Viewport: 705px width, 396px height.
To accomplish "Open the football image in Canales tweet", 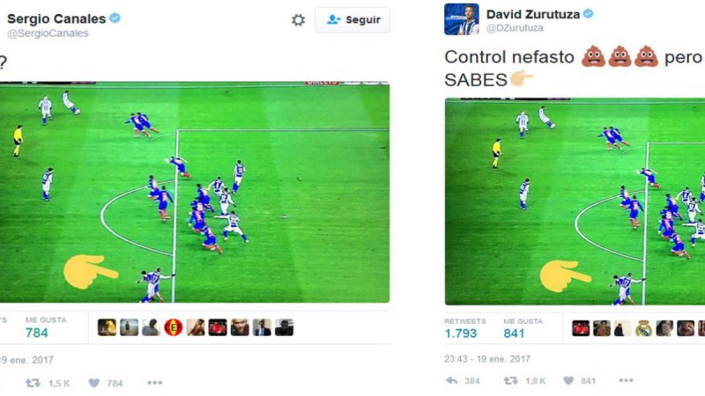I will (194, 192).
